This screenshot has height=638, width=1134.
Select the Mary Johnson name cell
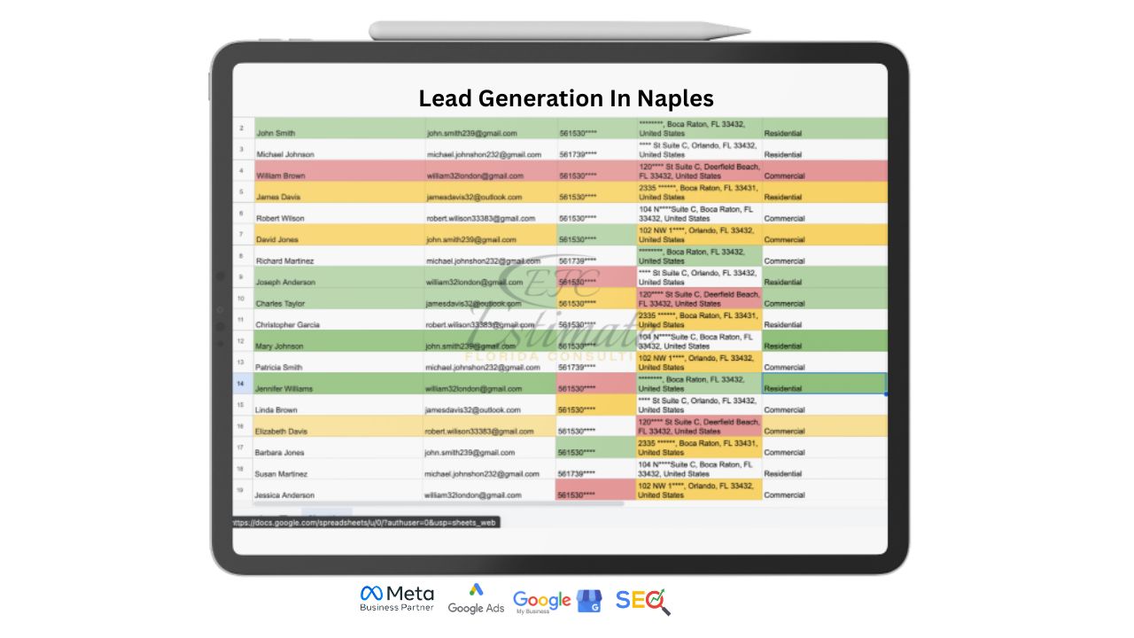(338, 341)
